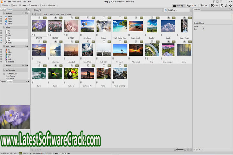Select the Tucan-02 thumbnail
The width and height of the screenshot is (233, 155).
click(x=71, y=74)
